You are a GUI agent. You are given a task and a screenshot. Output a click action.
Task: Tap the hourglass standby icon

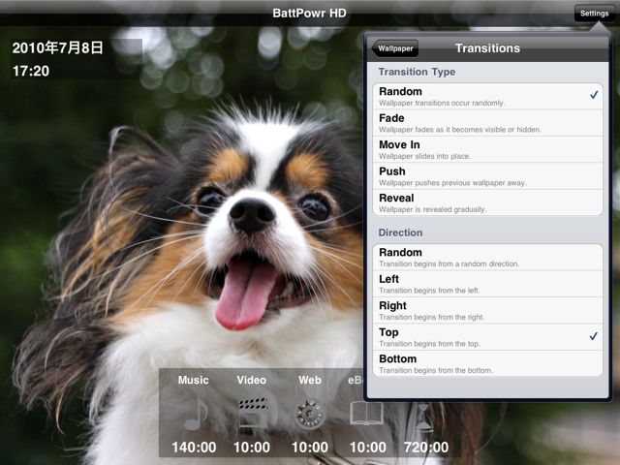(x=423, y=418)
